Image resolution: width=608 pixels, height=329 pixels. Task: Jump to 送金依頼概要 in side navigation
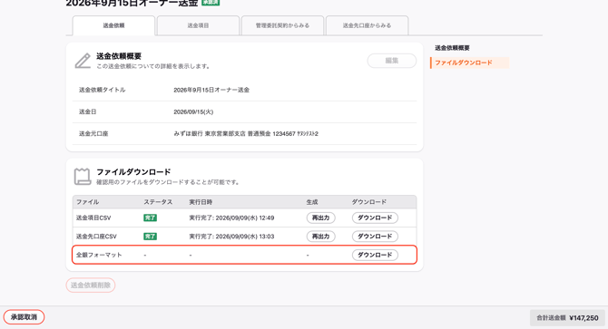(452, 48)
